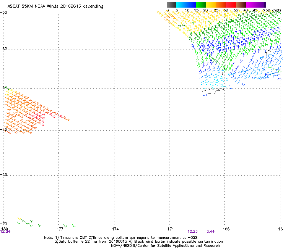Click the '-180' longitude axis label
Image resolution: width=283 pixels, height=248 pixels.
4,229
